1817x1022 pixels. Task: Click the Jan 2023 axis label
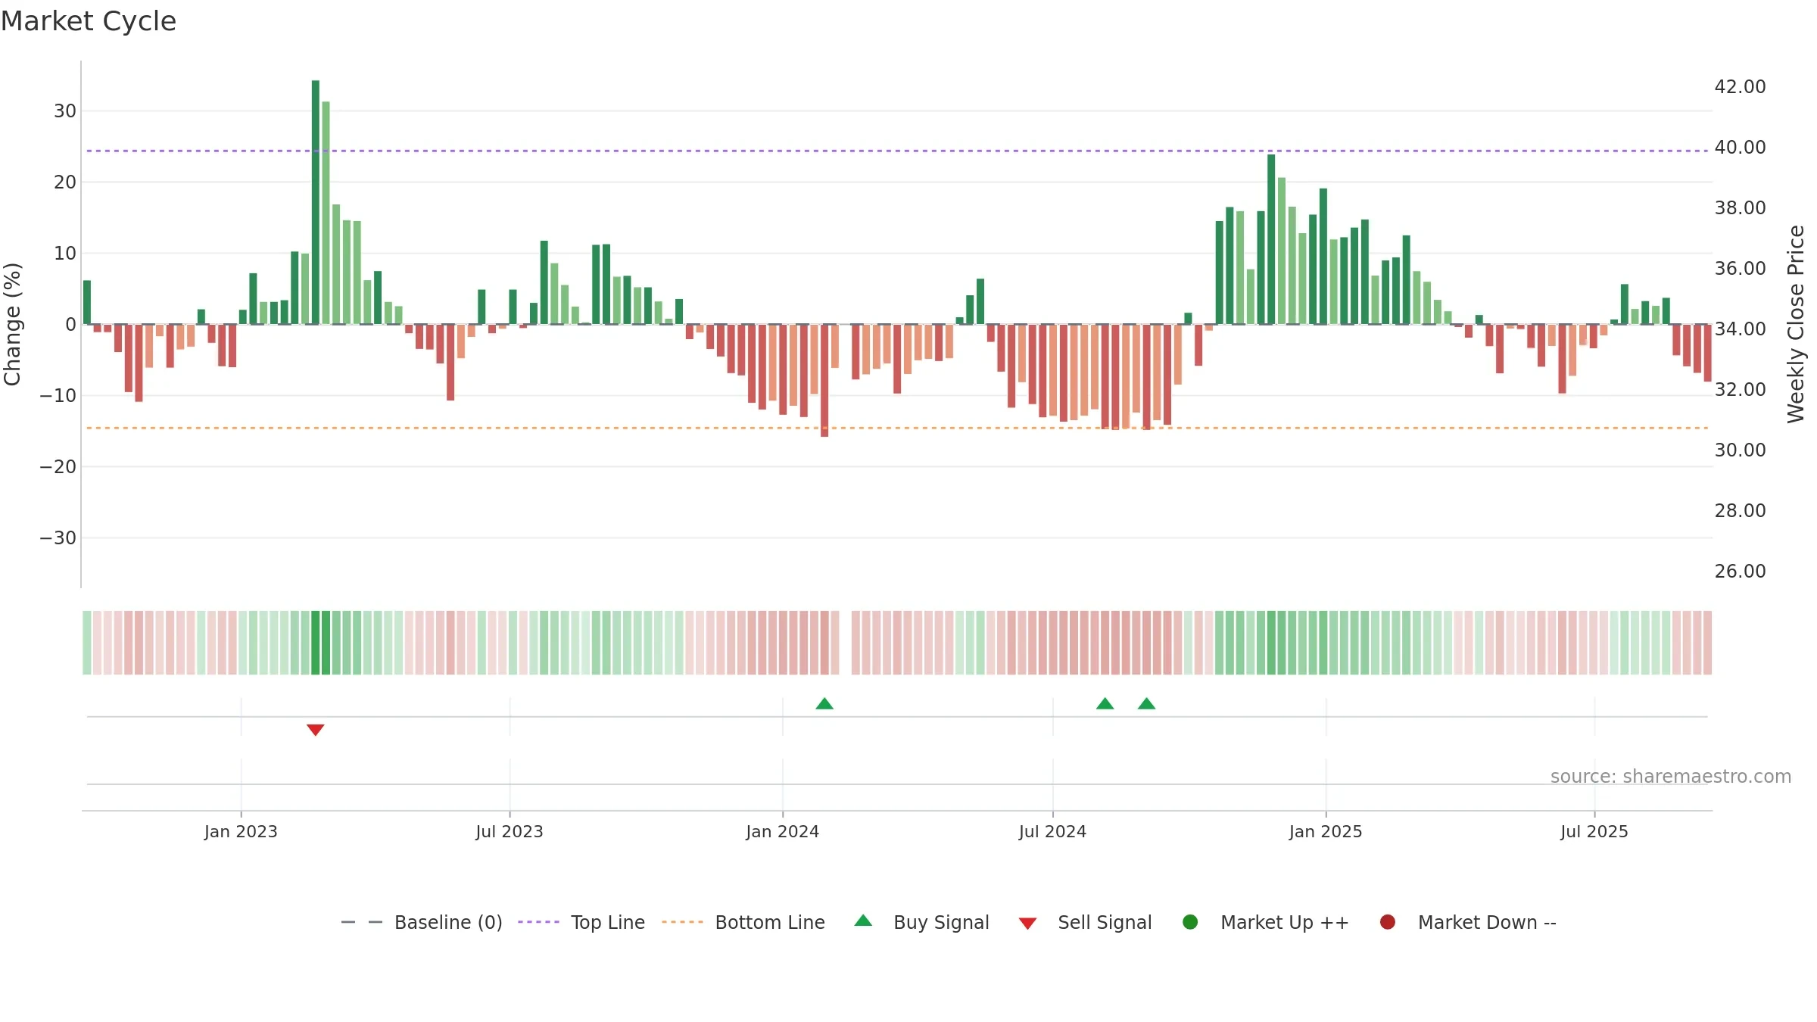click(x=241, y=831)
